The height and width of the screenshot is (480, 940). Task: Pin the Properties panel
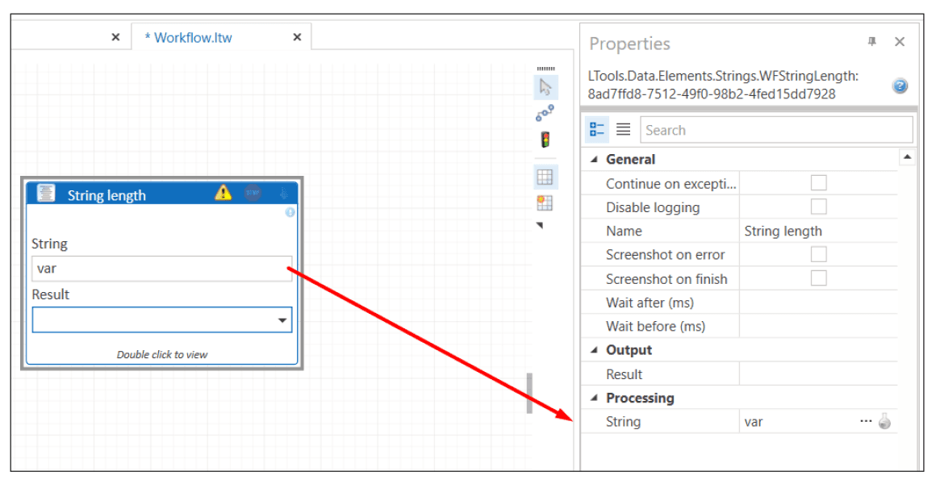tap(872, 42)
